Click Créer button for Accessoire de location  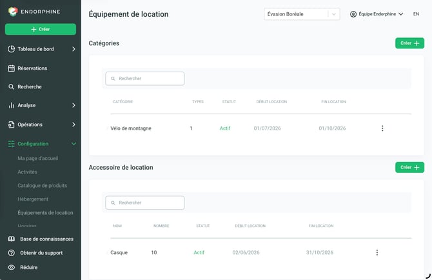pyautogui.click(x=409, y=167)
